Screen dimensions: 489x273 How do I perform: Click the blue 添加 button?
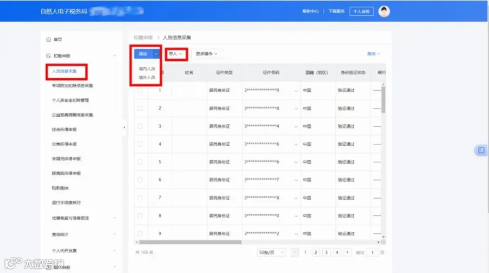pyautogui.click(x=143, y=54)
